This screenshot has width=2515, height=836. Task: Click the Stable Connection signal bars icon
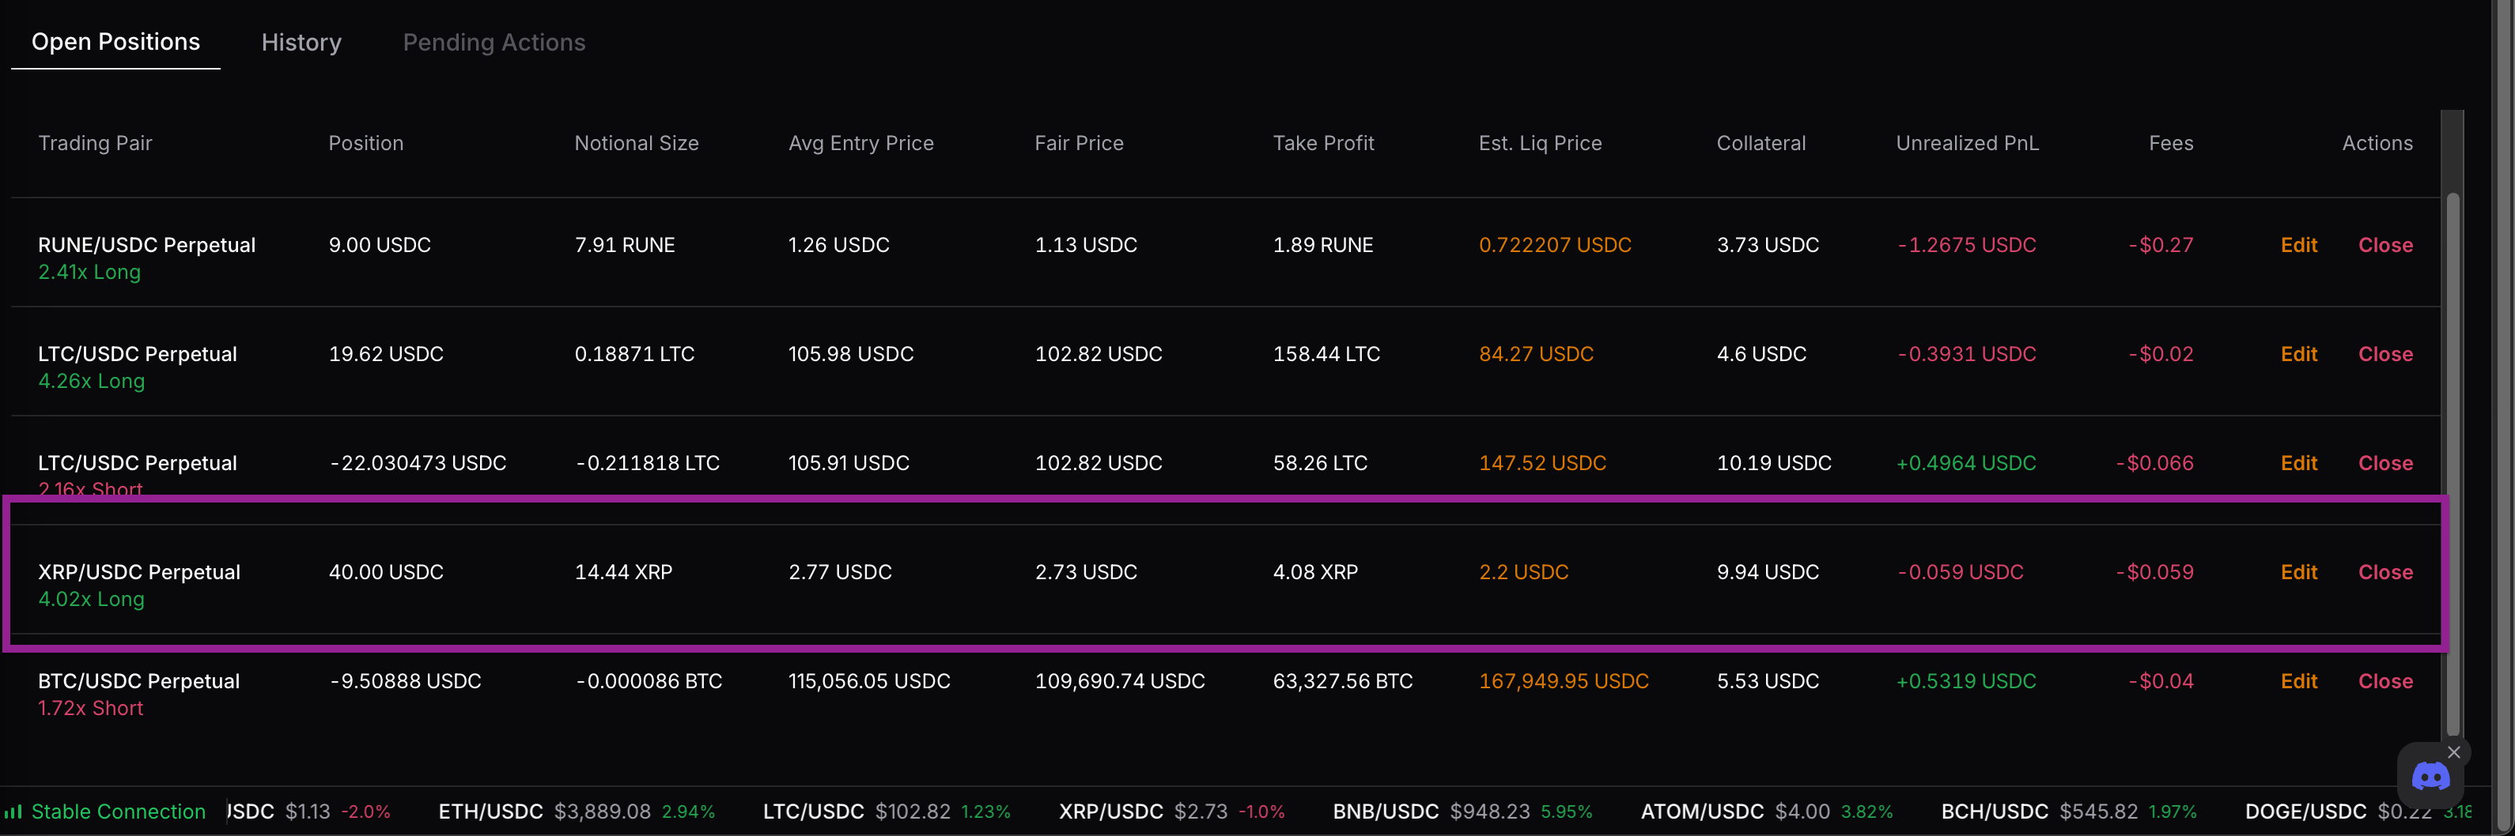coord(13,812)
